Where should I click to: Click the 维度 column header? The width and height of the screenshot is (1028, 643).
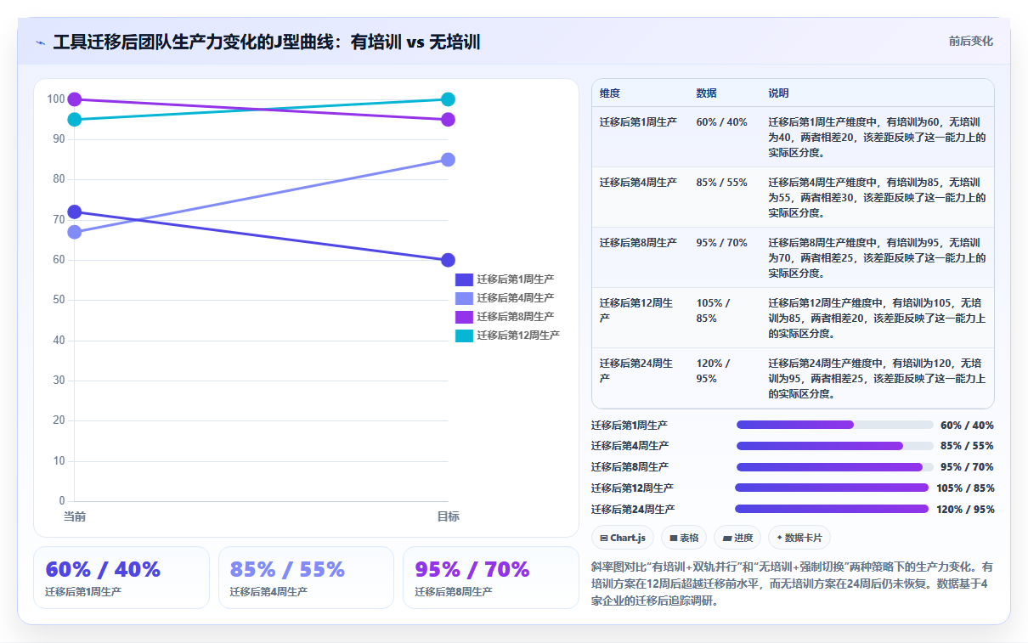click(x=609, y=93)
